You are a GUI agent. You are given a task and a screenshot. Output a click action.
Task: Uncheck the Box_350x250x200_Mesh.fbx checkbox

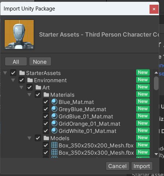click(x=46, y=145)
